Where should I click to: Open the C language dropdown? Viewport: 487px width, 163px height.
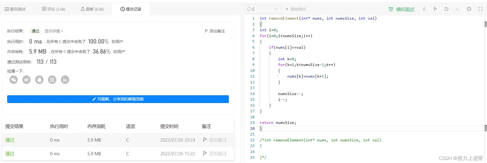[x=263, y=9]
